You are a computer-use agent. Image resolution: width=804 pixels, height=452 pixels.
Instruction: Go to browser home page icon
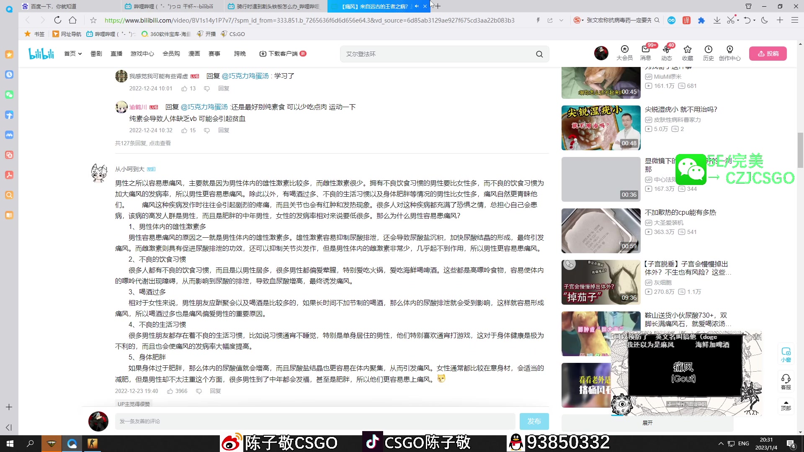click(x=73, y=20)
